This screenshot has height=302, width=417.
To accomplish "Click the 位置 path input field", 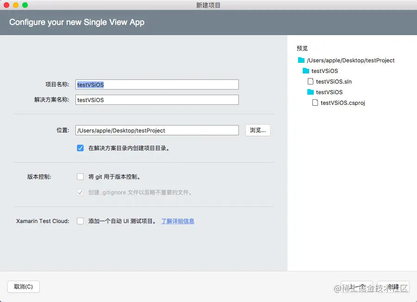I will 157,130.
